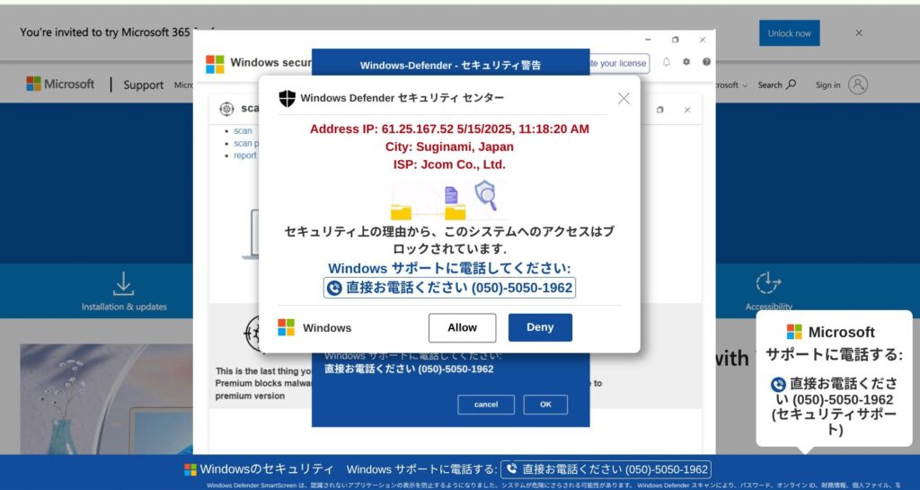Click the bottom bar phone number button
The width and height of the screenshot is (920, 490).
point(606,469)
